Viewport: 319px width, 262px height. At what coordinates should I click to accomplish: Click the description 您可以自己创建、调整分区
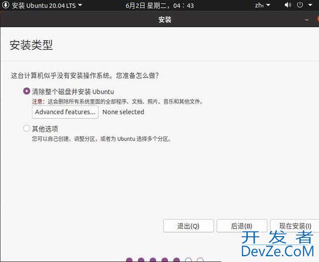pyautogui.click(x=101, y=139)
